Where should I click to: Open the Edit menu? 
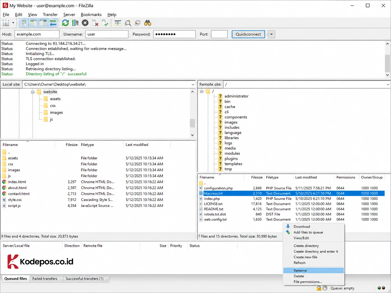pyautogui.click(x=19, y=15)
